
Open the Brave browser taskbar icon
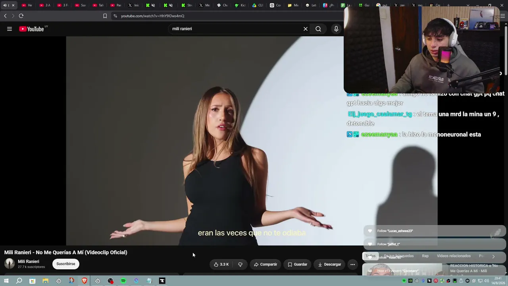[x=85, y=281]
